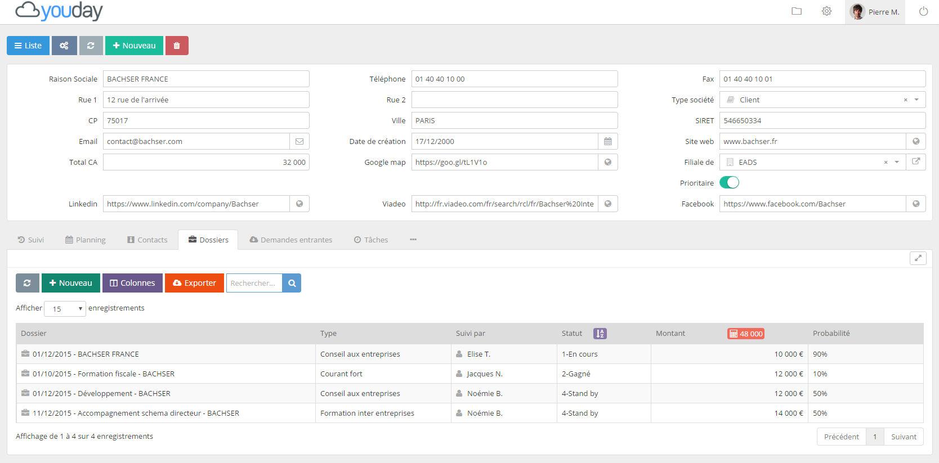
Task: Switch to the Tâches tab
Action: click(371, 240)
